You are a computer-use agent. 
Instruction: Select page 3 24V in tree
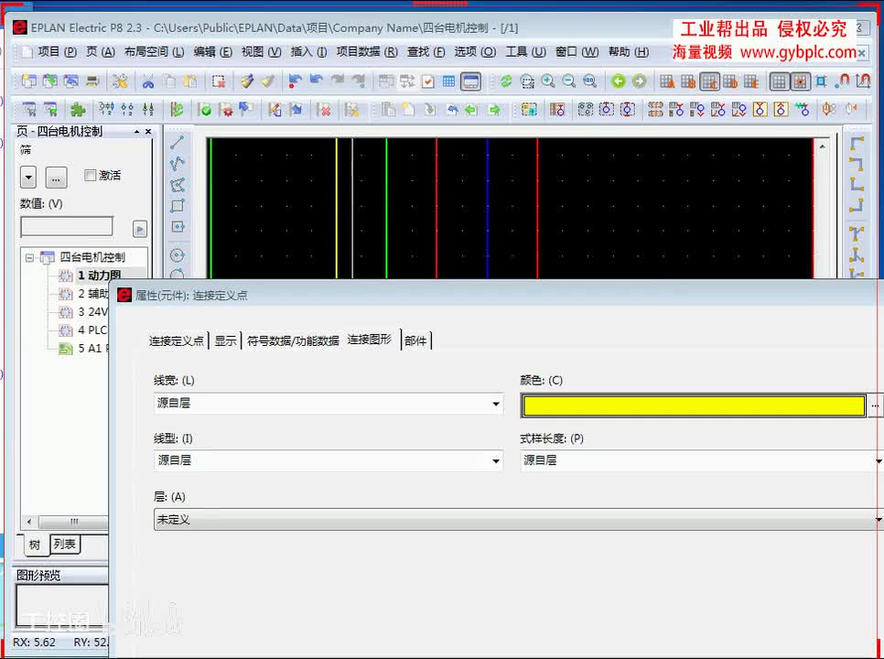tap(92, 312)
